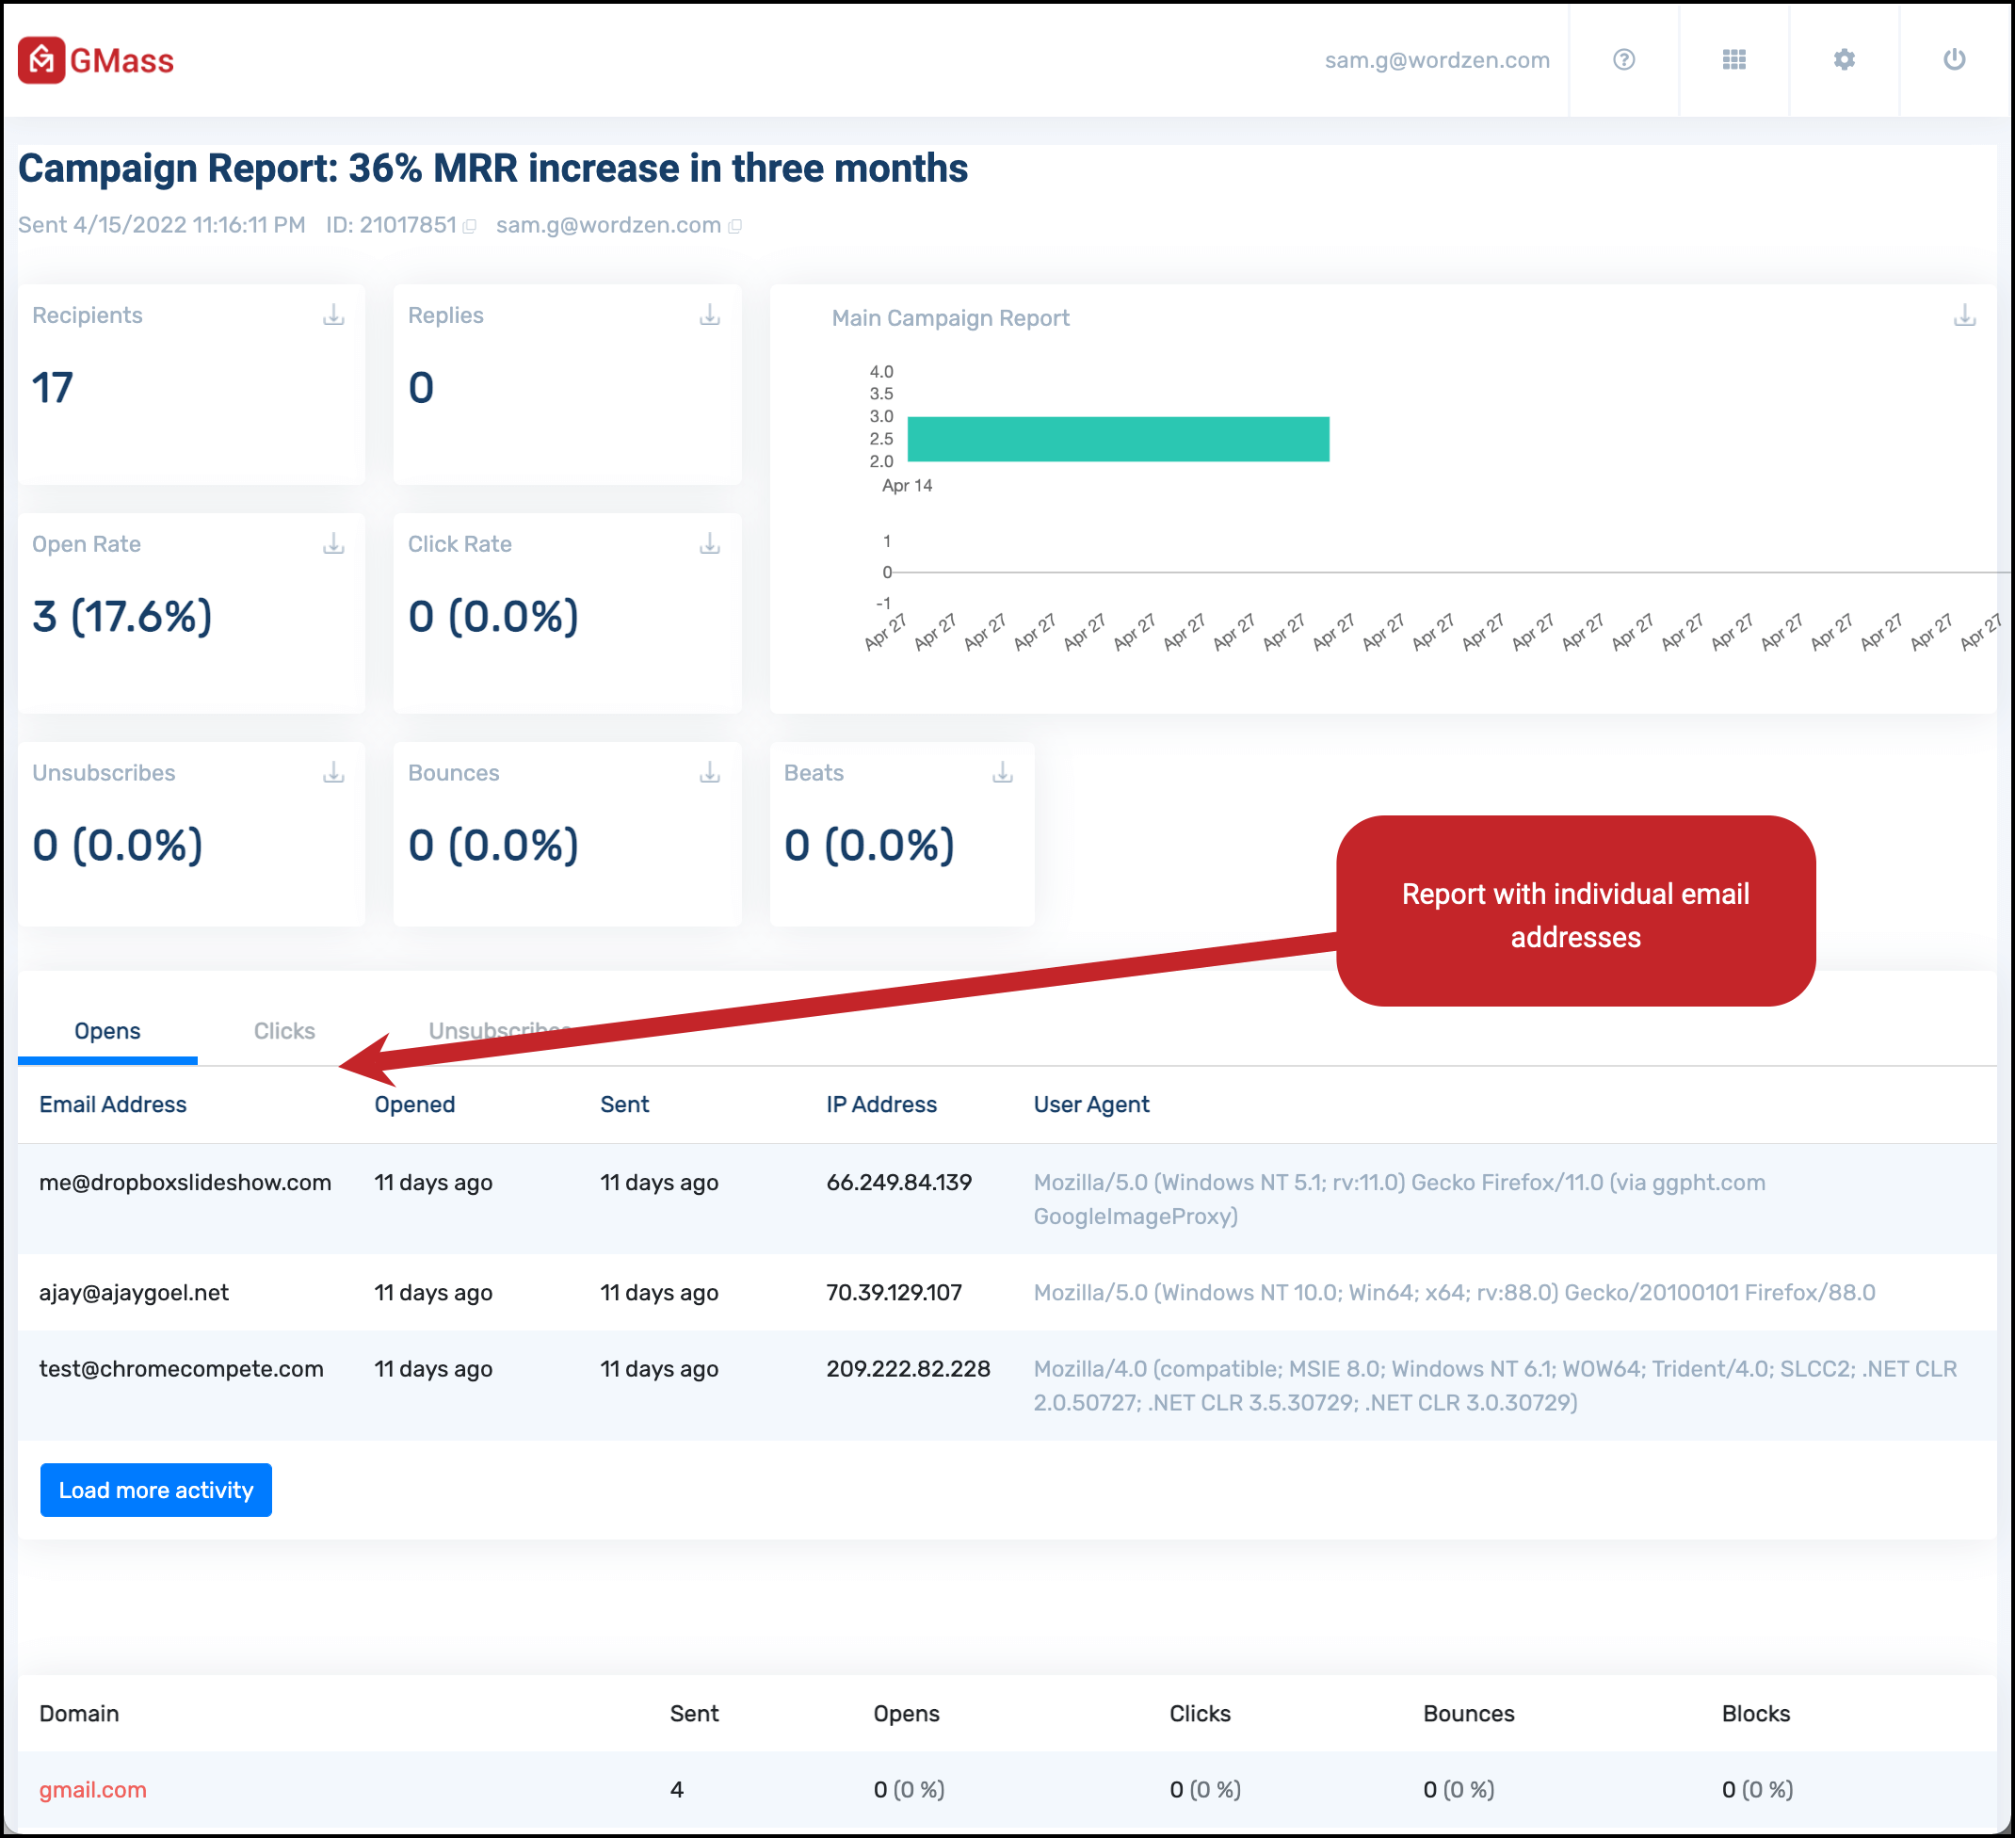This screenshot has width=2015, height=1838.
Task: Download the Bounces report
Action: point(710,774)
